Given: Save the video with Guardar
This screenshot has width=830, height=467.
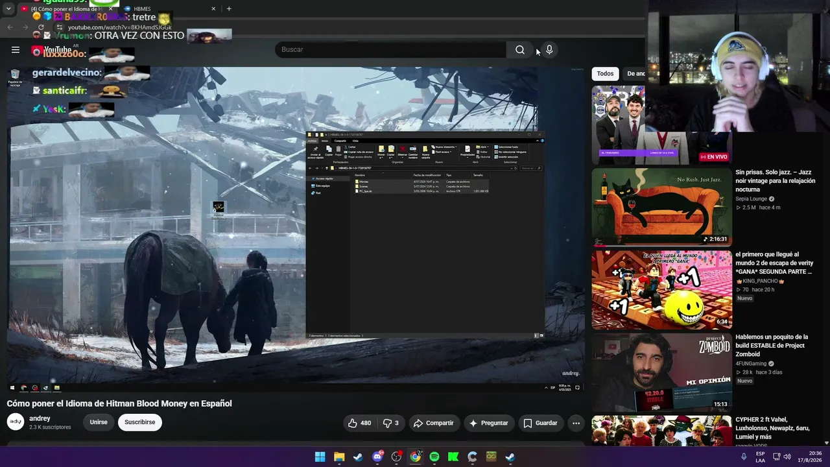Looking at the screenshot, I should point(540,423).
